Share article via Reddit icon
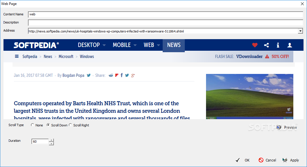The height and width of the screenshot is (167, 307). [111, 75]
